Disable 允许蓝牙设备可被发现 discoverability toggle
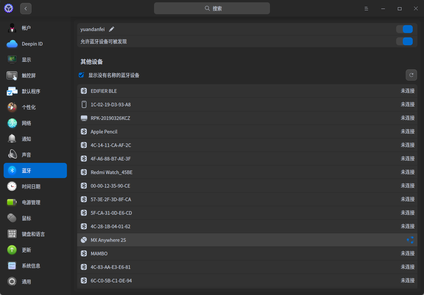The height and width of the screenshot is (295, 424). pos(404,41)
